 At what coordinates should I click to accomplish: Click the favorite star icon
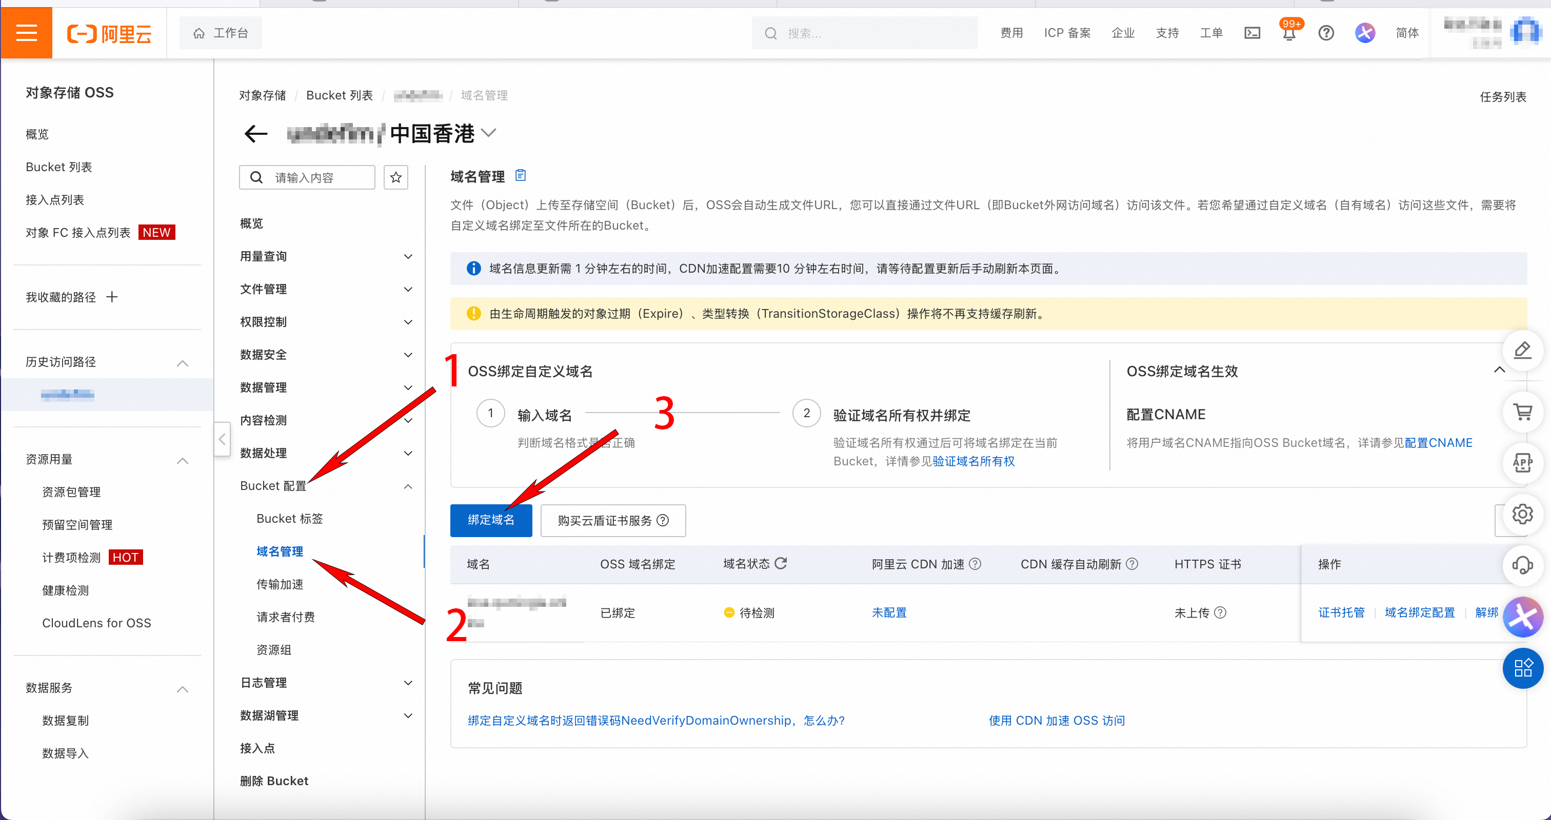pos(395,177)
